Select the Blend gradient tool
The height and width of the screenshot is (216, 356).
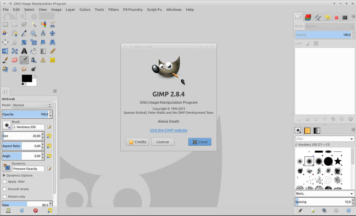click(x=43, y=51)
